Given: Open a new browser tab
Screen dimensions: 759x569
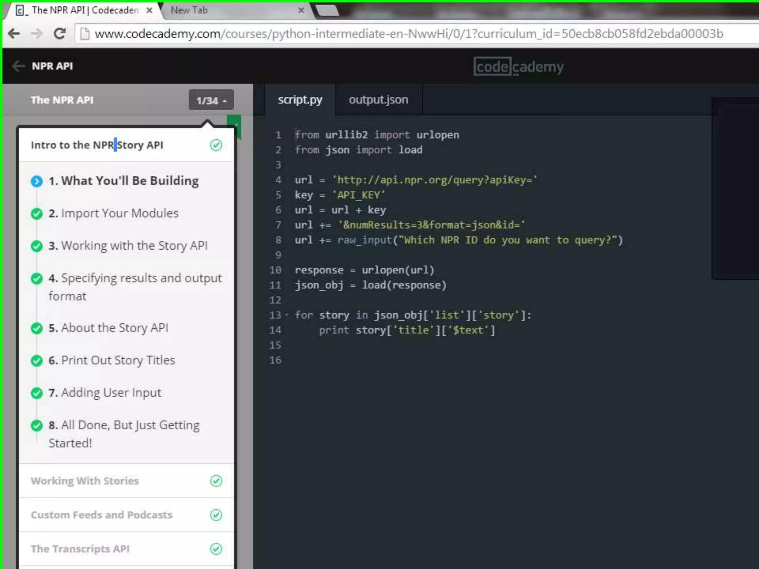Looking at the screenshot, I should [328, 10].
